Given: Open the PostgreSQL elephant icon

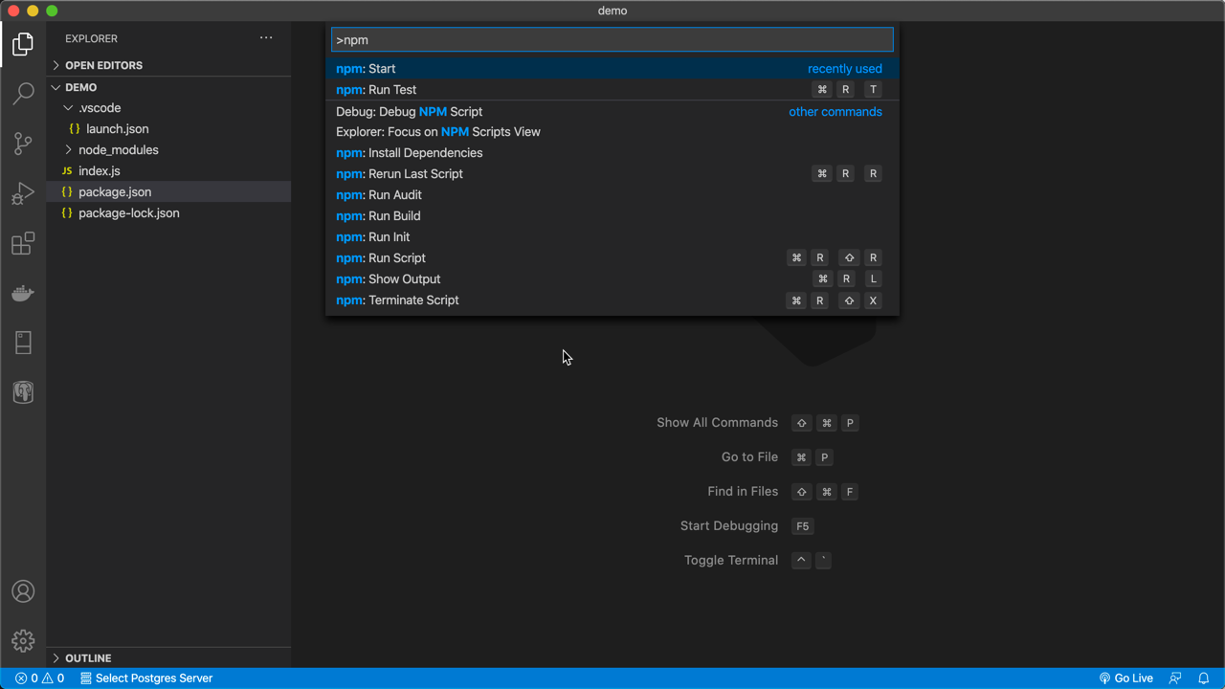Looking at the screenshot, I should pyautogui.click(x=23, y=392).
